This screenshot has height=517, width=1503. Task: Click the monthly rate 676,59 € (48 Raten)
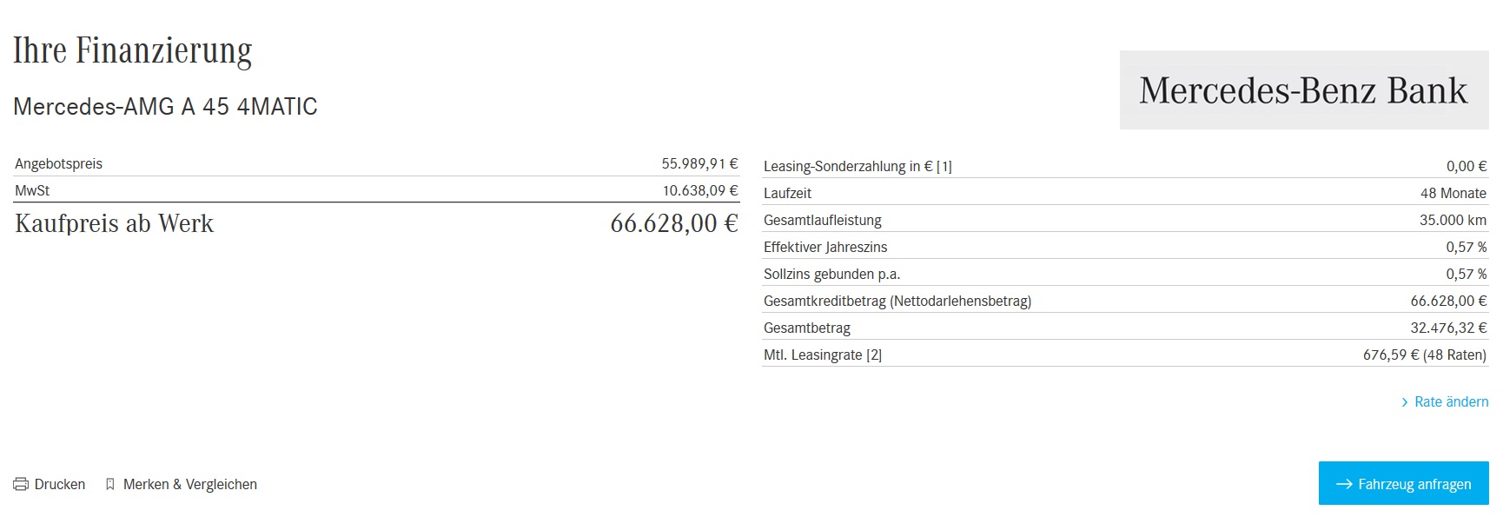point(1424,355)
